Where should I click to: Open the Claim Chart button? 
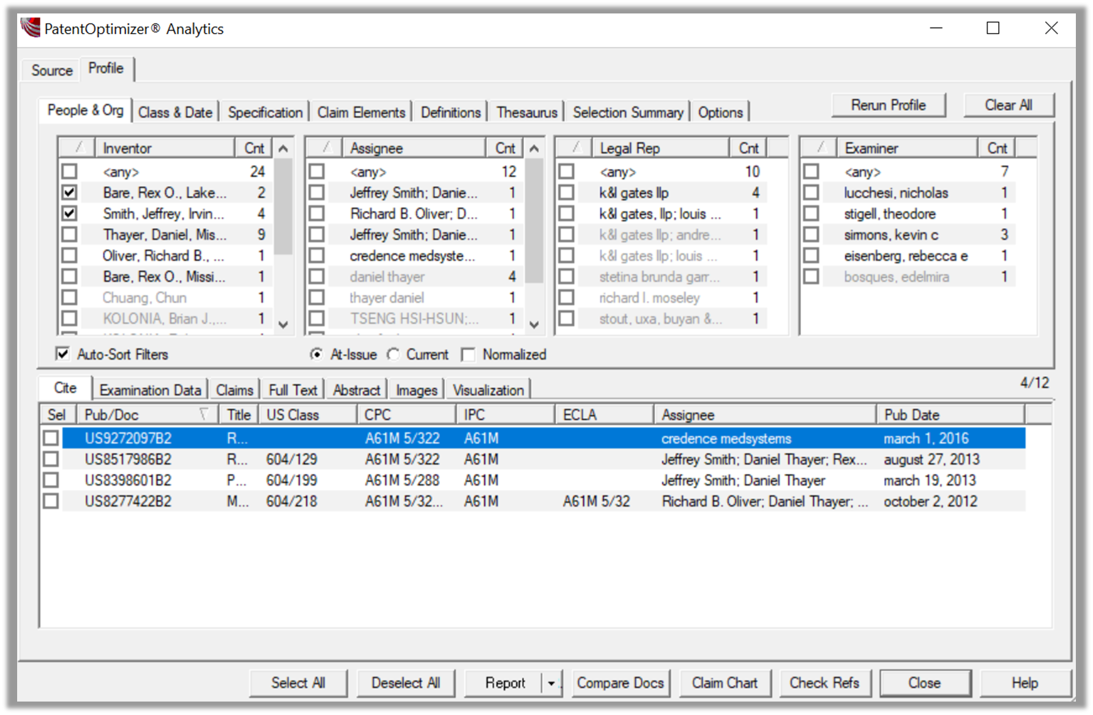pos(725,683)
